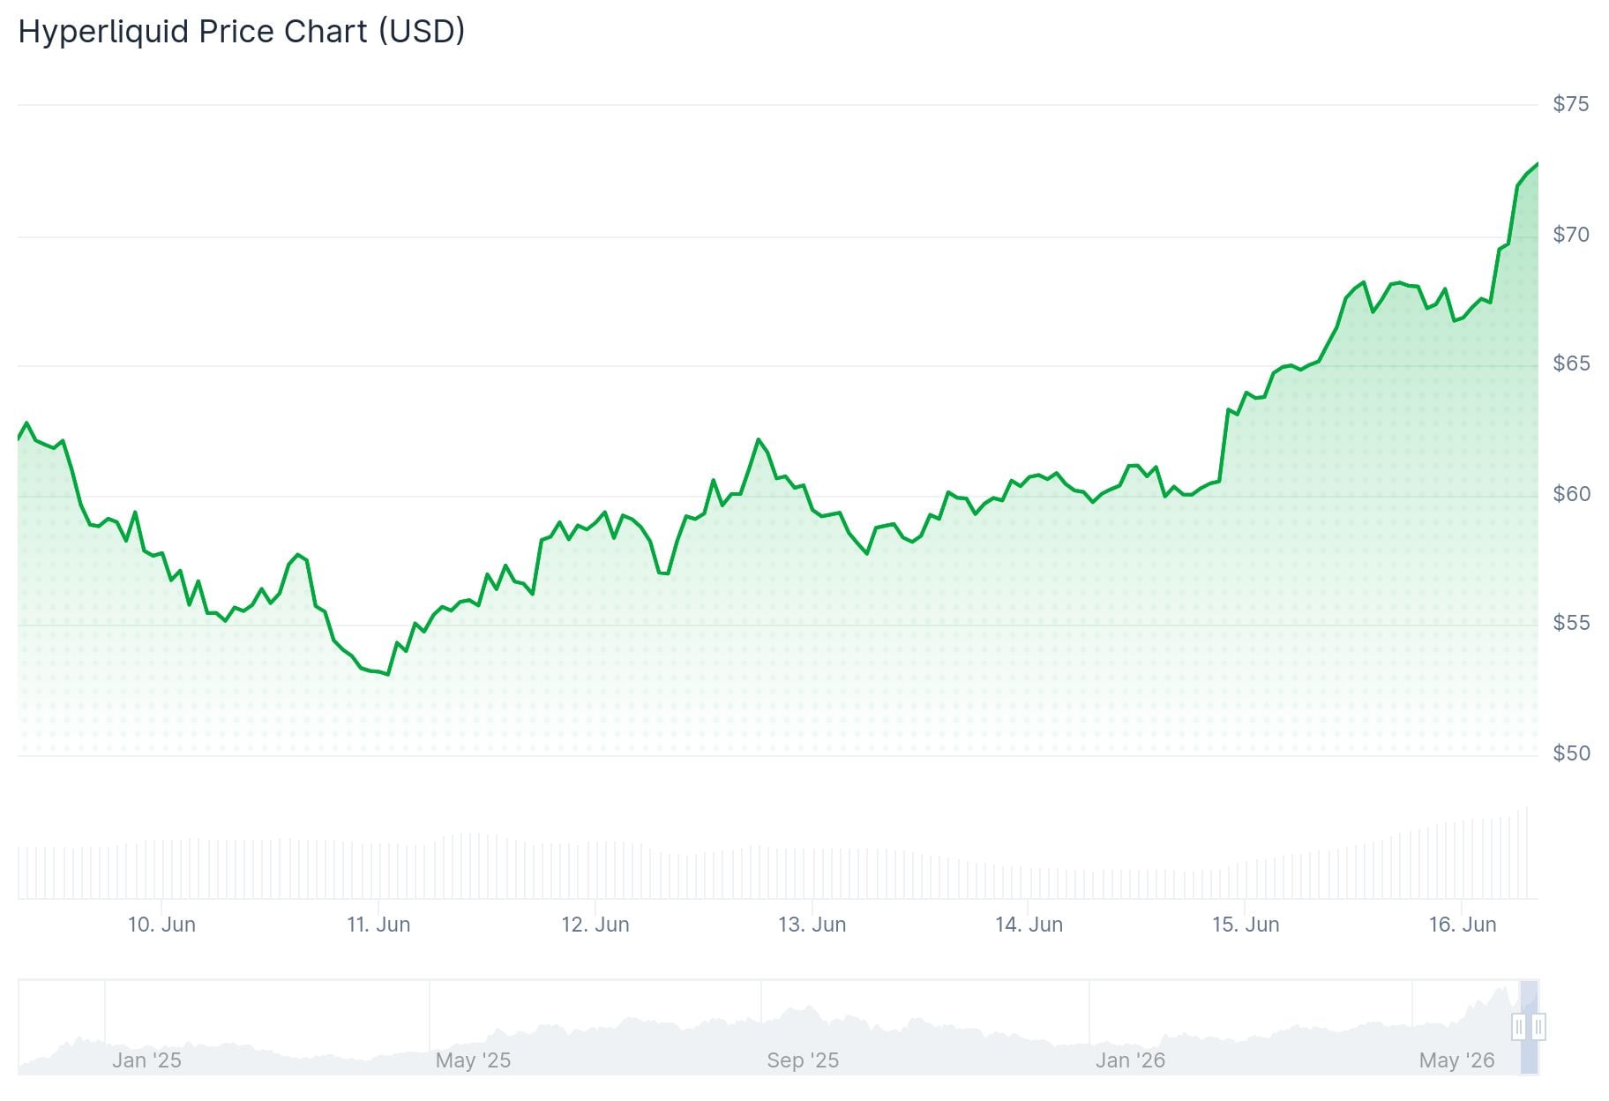Viewport: 1609px width, 1101px height.
Task: Click the $75 price axis label
Action: pos(1571,104)
